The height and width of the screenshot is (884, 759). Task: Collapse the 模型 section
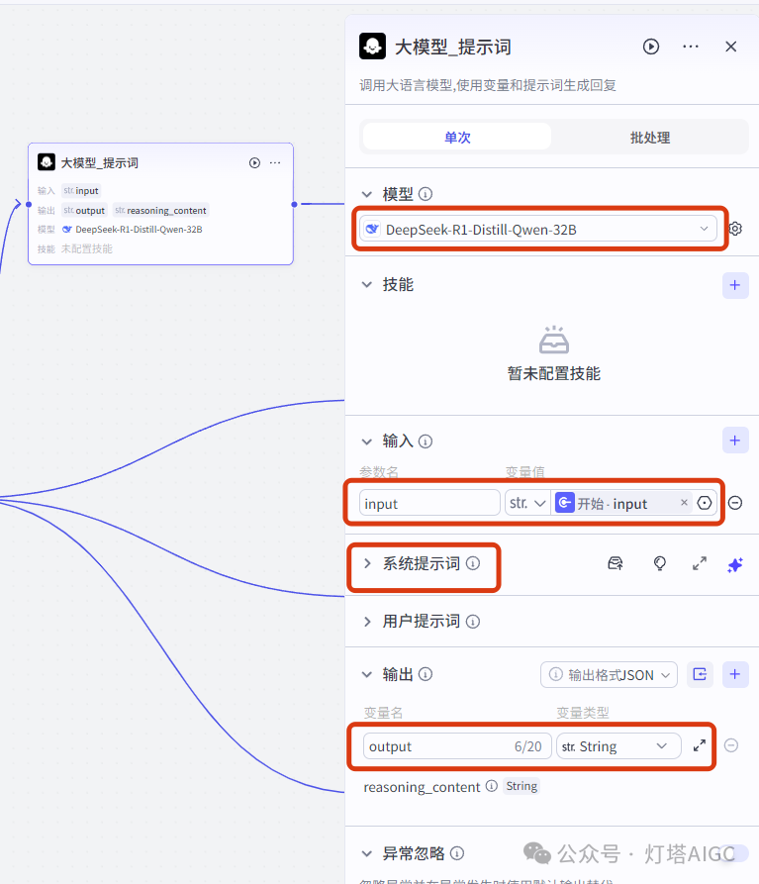[367, 194]
